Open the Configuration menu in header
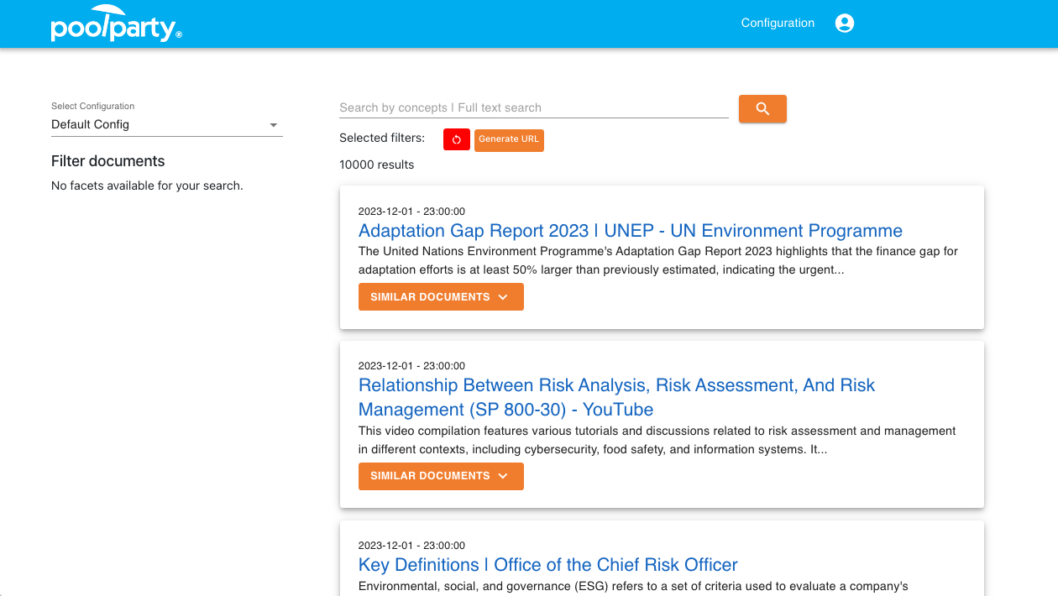The image size is (1058, 596). 778,24
